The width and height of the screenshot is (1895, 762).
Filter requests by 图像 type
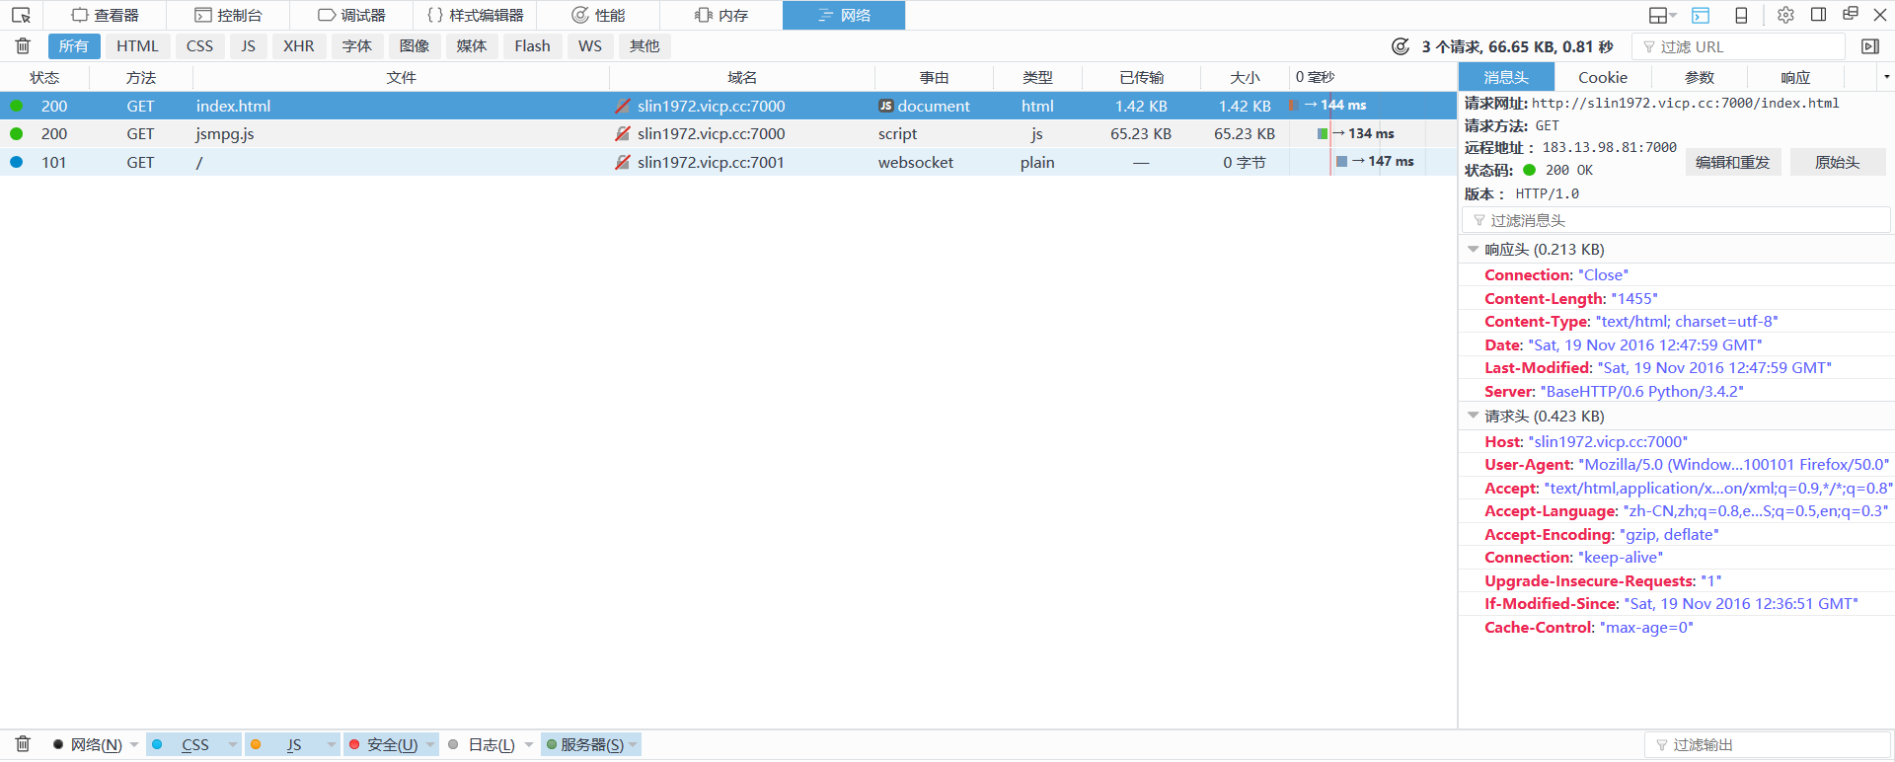coord(415,46)
